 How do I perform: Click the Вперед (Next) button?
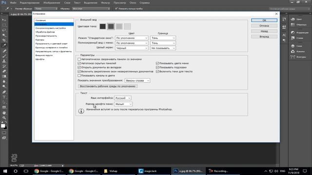click(x=264, y=37)
